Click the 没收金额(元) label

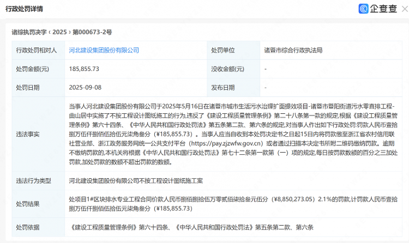pyautogui.click(x=228, y=69)
